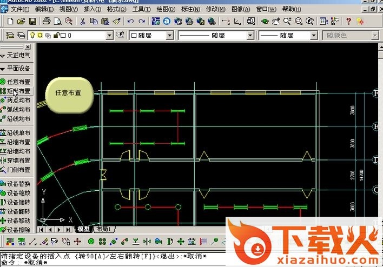383x267 pixels.
Task: Click the Zoom Previous icon
Action: pyautogui.click(x=310, y=21)
